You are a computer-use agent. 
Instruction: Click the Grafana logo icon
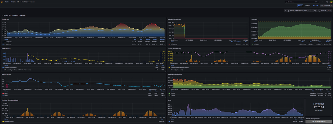pyautogui.click(x=2, y=2)
